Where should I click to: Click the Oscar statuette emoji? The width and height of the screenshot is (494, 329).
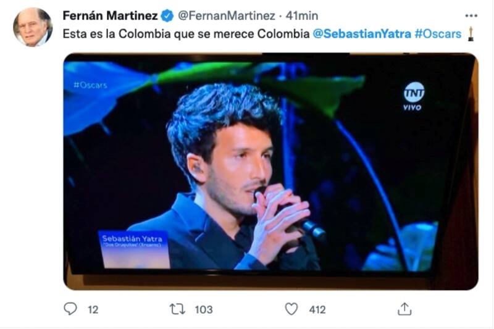(x=471, y=33)
